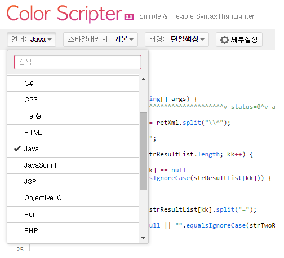
Task: Click the 3.0 version badge
Action: pos(129,17)
